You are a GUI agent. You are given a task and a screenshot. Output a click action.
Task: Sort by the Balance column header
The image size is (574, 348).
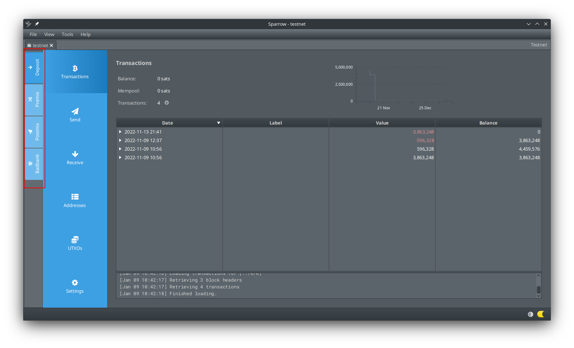point(488,123)
